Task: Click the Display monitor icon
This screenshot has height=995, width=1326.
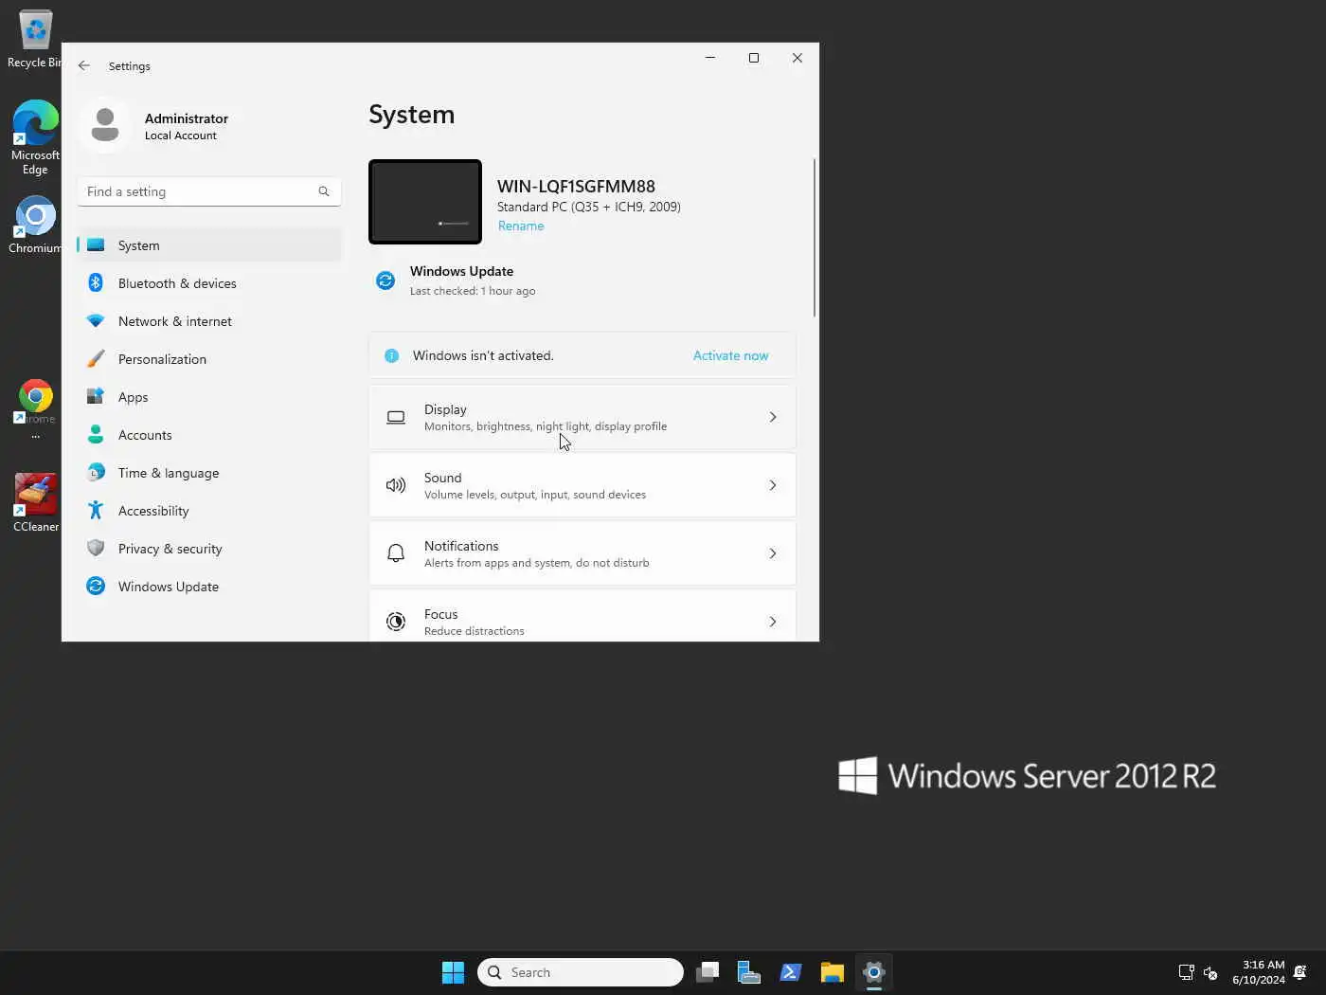Action: (x=396, y=417)
